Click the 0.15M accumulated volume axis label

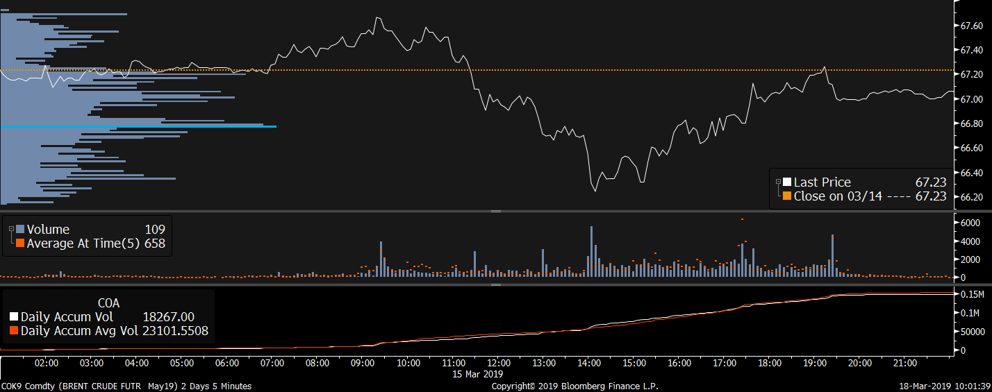coord(972,295)
